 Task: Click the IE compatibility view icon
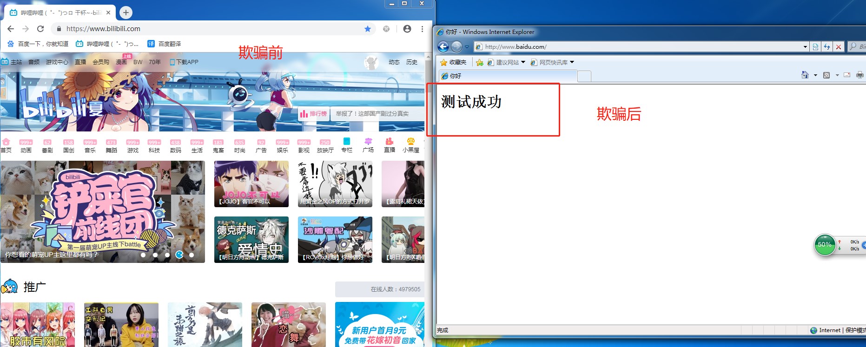[815, 47]
